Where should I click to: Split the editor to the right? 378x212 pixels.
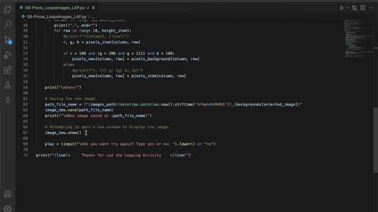point(363,8)
